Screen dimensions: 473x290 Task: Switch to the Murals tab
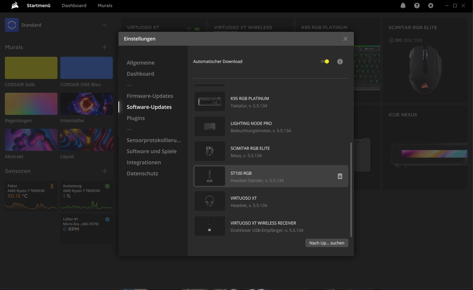coord(105,6)
